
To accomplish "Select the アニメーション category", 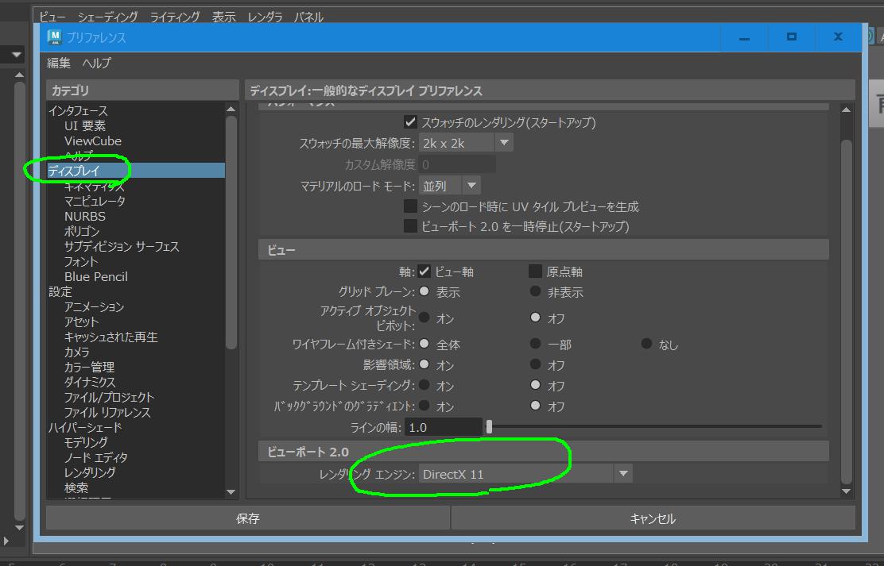I will pos(94,307).
